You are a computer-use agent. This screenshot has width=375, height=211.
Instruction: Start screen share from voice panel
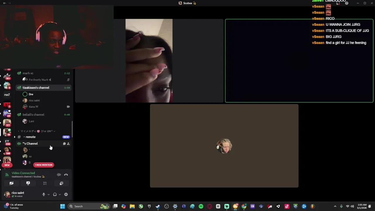click(x=28, y=183)
